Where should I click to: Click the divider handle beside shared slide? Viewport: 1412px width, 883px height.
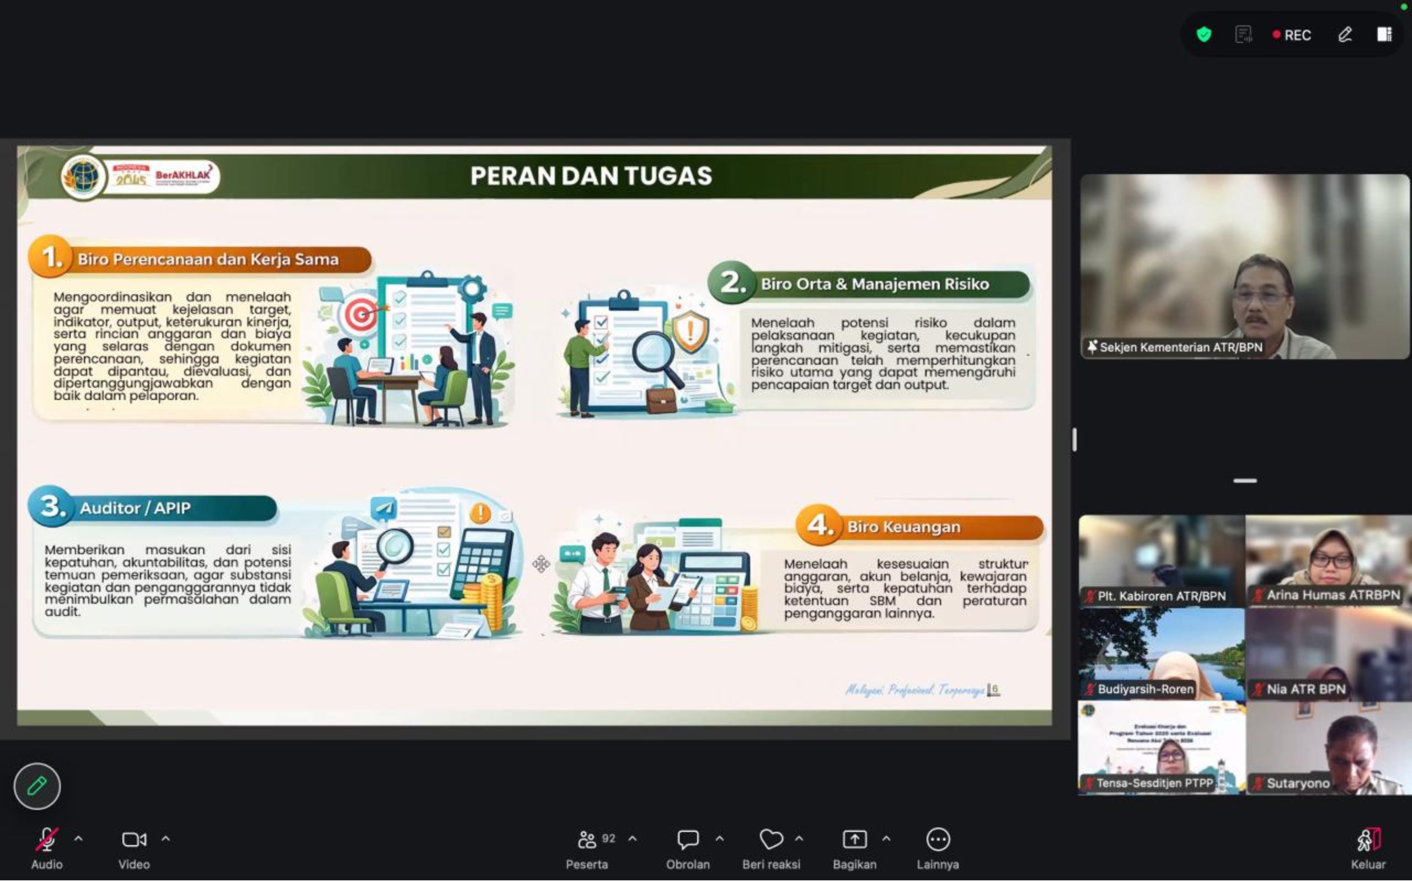pos(1074,439)
